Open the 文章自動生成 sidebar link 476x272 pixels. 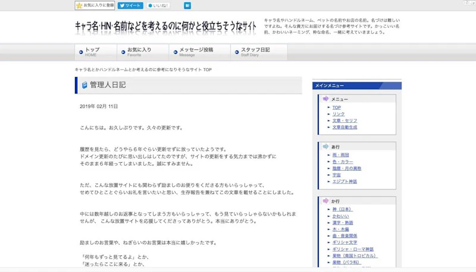tap(345, 127)
